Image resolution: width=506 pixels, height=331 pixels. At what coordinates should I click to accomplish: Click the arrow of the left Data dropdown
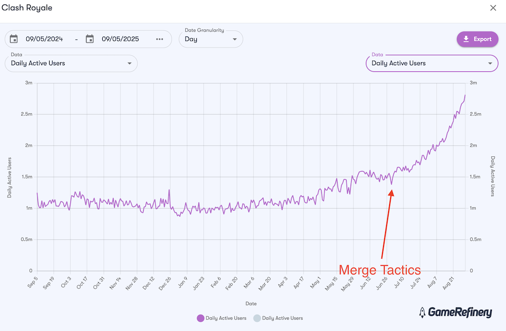[130, 63]
